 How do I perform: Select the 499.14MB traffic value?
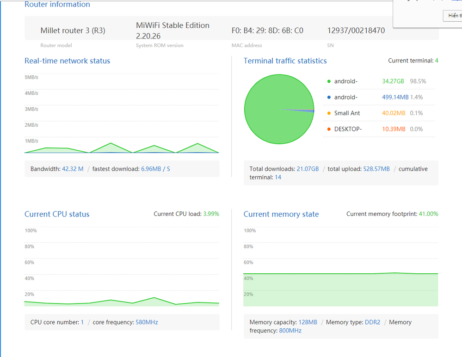pos(395,97)
